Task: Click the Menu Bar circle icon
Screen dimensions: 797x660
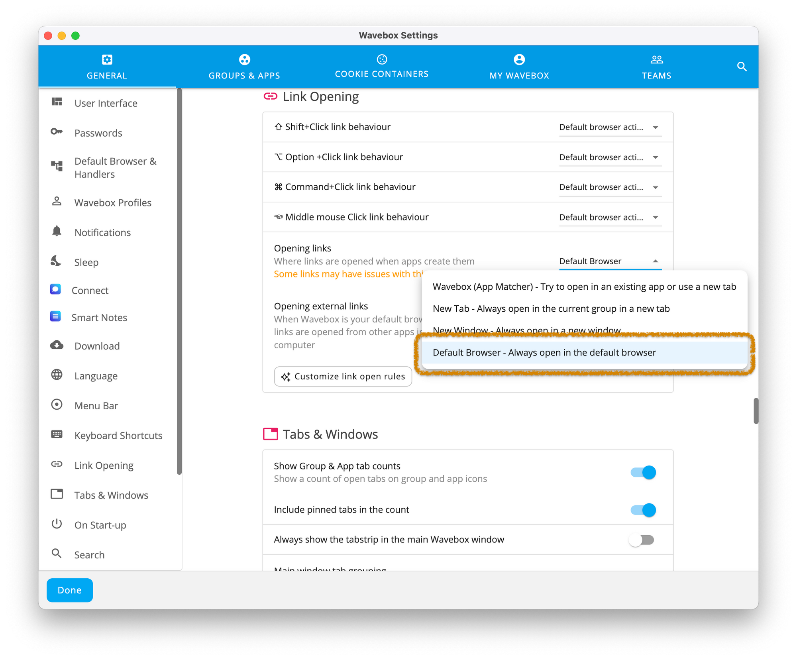Action: (57, 405)
